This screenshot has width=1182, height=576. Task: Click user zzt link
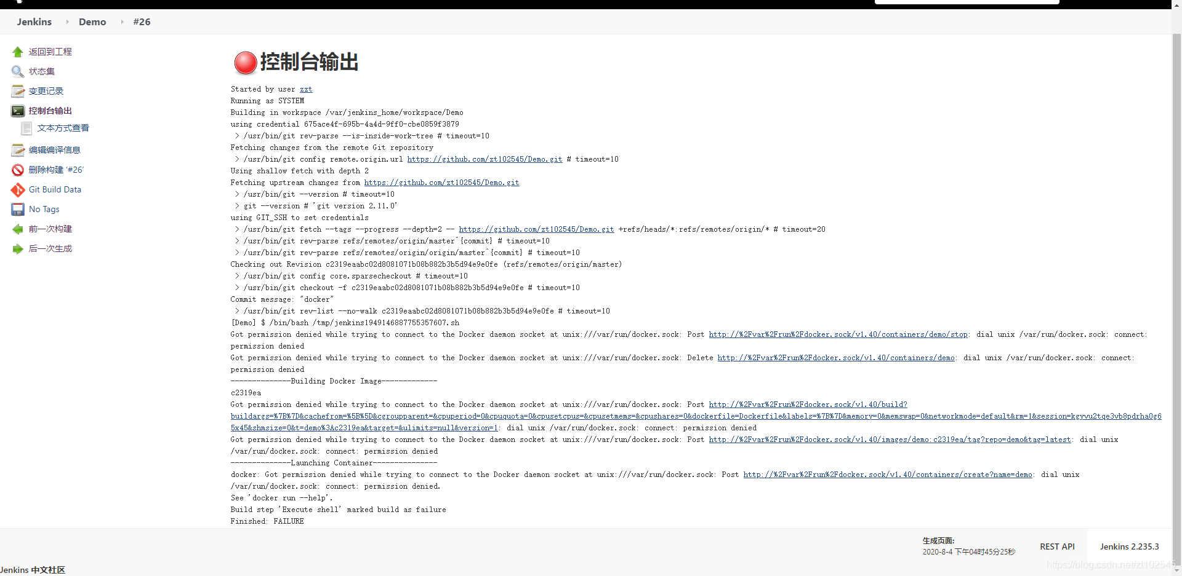(306, 89)
